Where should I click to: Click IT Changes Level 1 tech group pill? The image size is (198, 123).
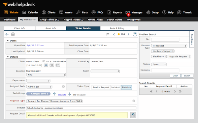(x=38, y=93)
